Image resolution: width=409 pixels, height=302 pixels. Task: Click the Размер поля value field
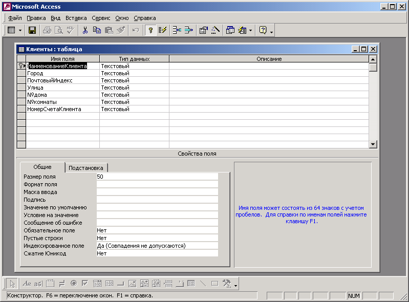point(157,177)
